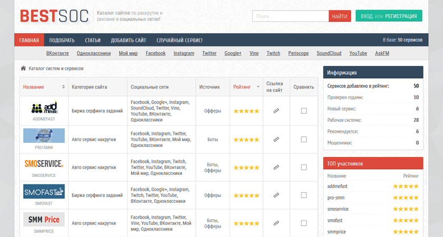The width and height of the screenshot is (443, 237).
Task: Click the ADDMEFAST five-star rating
Action: click(246, 111)
